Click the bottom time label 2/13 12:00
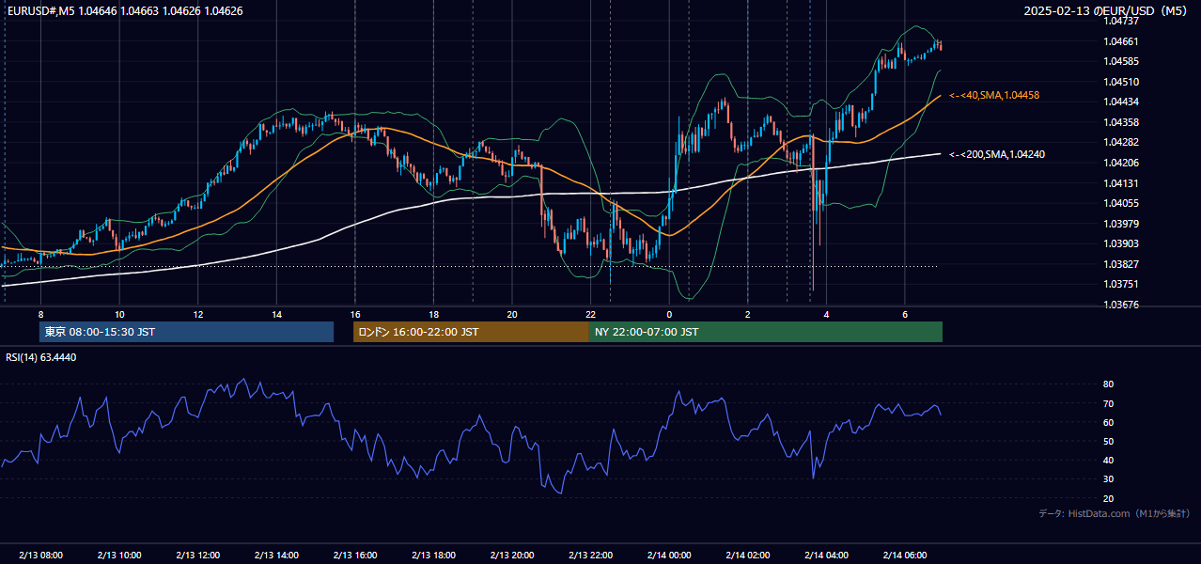1201x564 pixels. tap(197, 555)
